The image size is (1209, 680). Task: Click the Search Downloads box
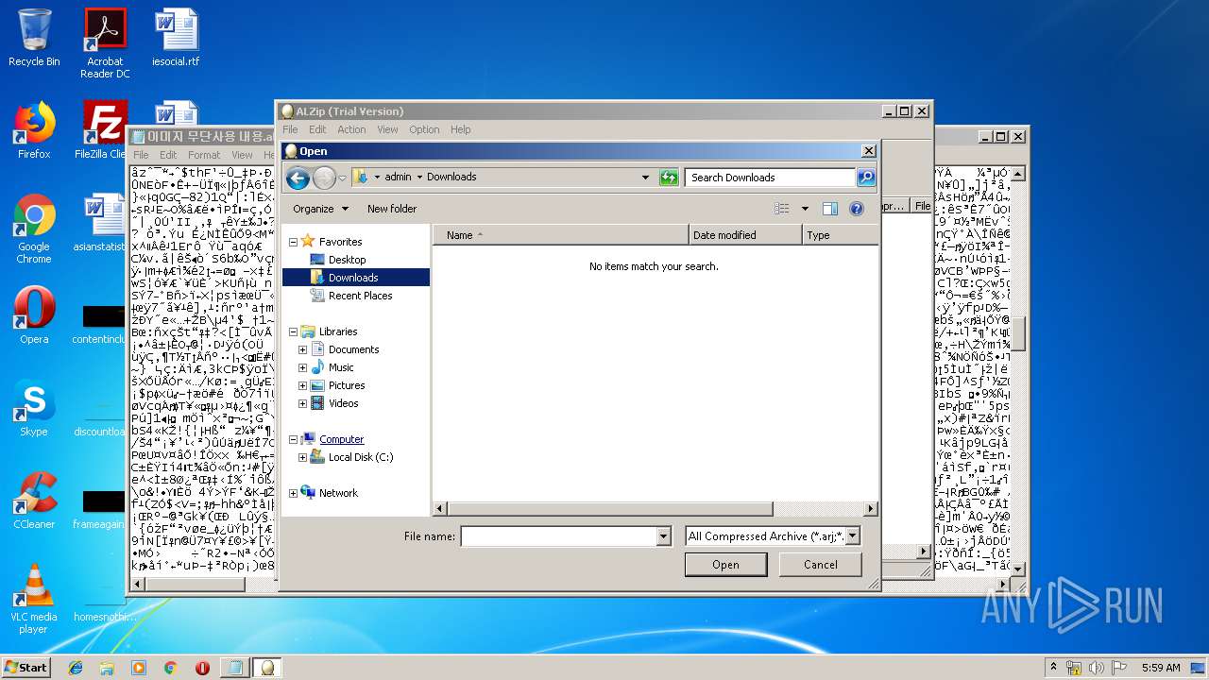[771, 177]
